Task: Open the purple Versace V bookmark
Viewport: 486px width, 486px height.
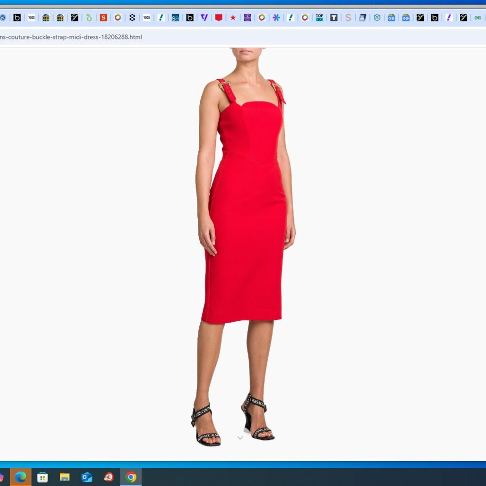Action: (204, 17)
